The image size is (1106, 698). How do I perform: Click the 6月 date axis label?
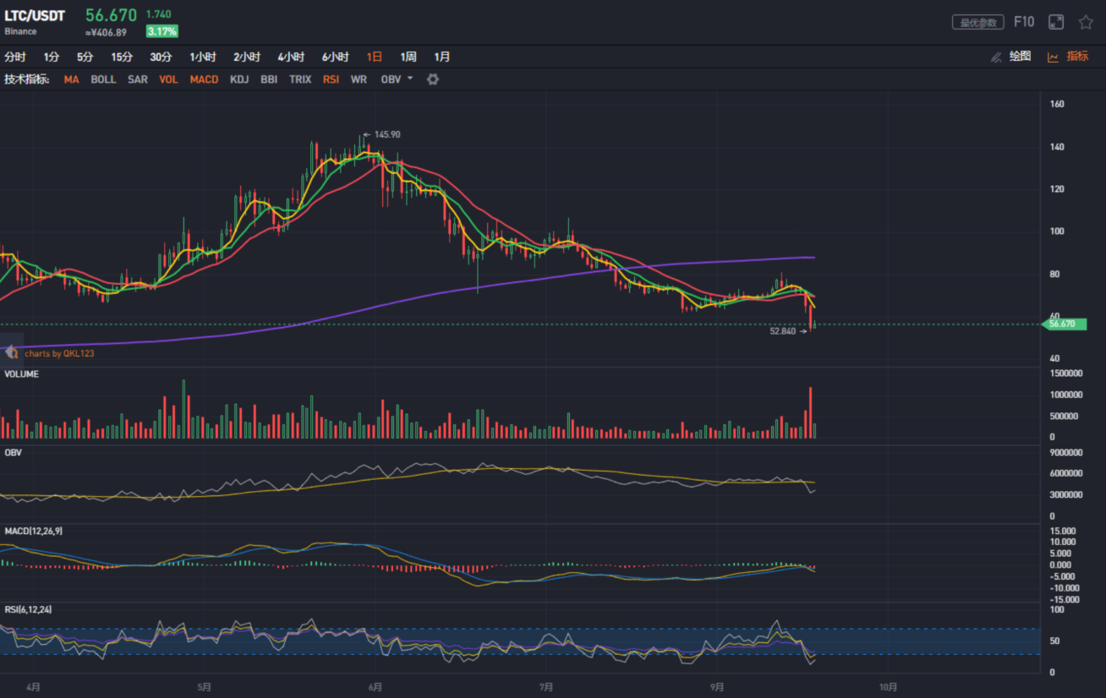pos(374,687)
